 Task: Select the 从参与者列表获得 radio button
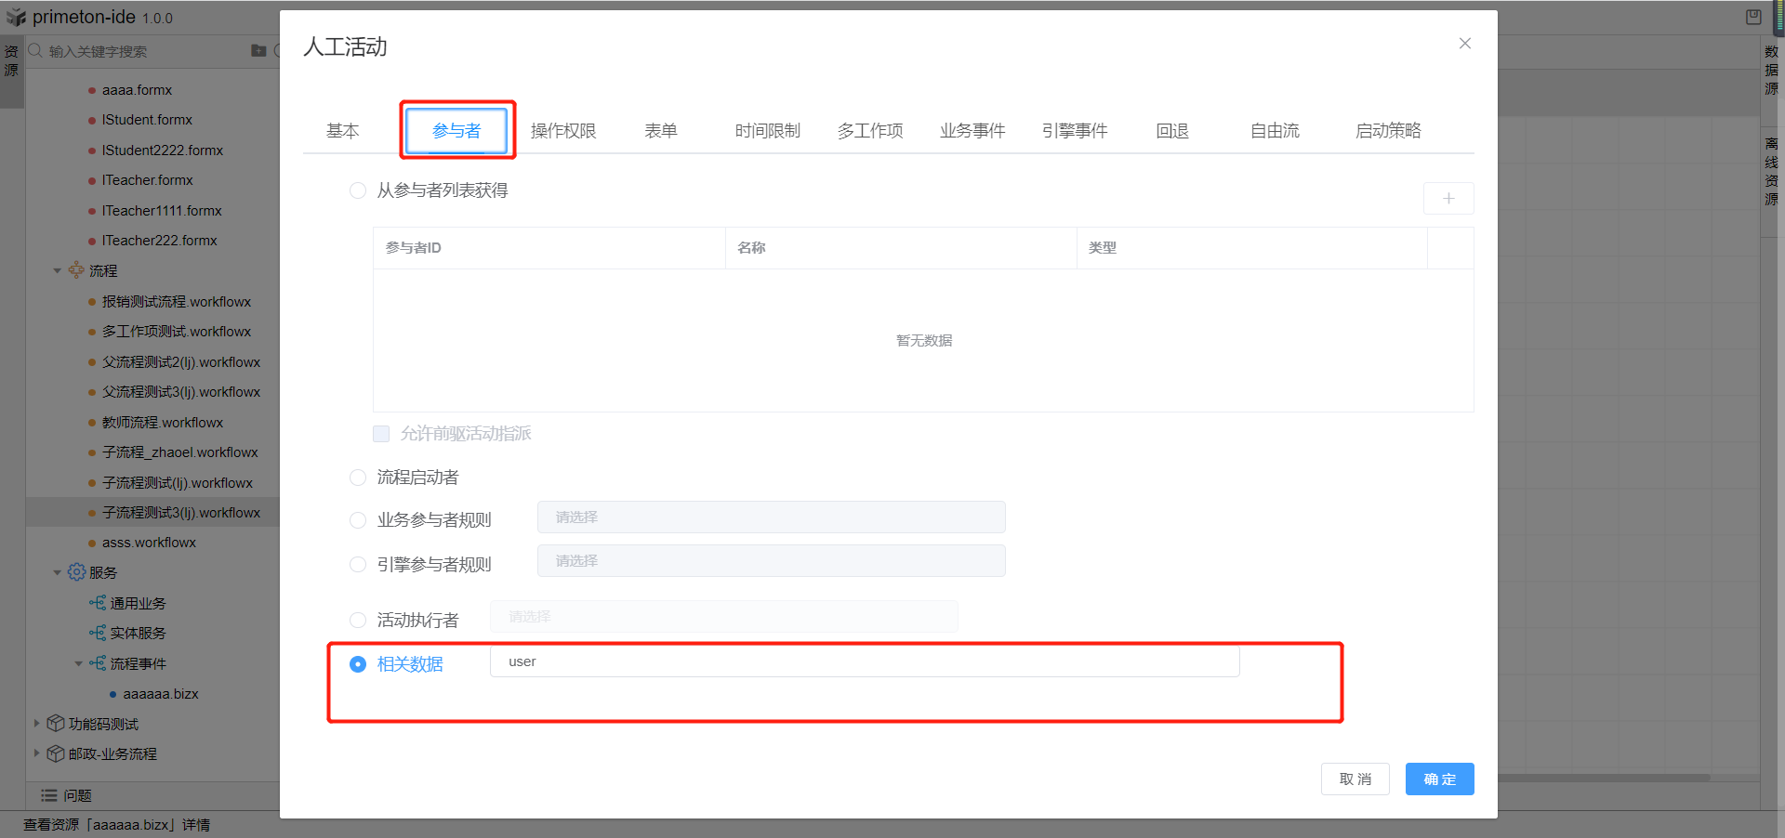click(358, 190)
